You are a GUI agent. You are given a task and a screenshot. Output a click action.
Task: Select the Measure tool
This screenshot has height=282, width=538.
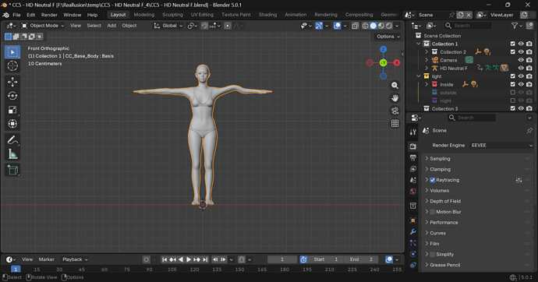[x=12, y=154]
